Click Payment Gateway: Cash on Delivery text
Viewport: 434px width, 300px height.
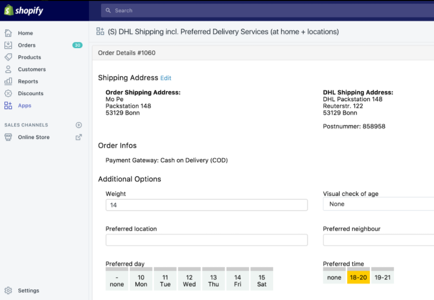click(x=167, y=160)
